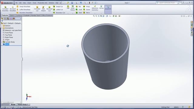Select the Rib feature tool
194x109 pixels.
tap(78, 7)
